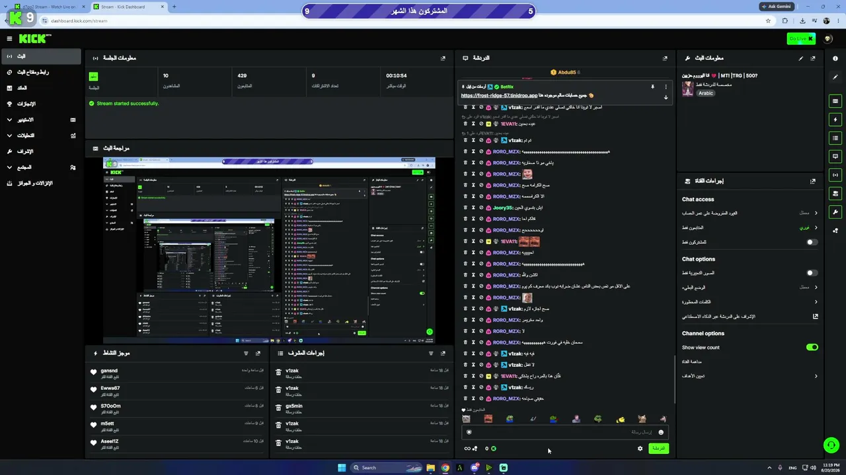Image resolution: width=846 pixels, height=475 pixels.
Task: Toggle the wrench moderation widget in the right toolbar
Action: [x=835, y=212]
